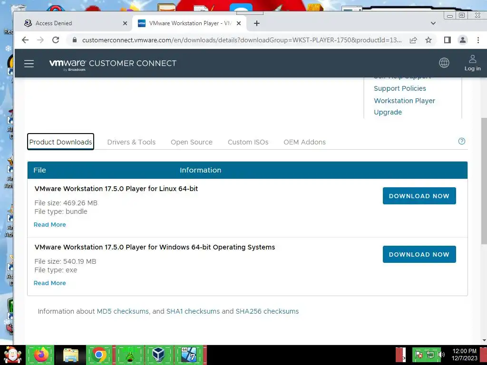Click the page vertical scrollbar thumb

pos(484,181)
